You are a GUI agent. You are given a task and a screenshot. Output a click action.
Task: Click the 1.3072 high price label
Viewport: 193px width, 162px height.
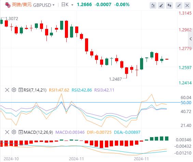12,19
